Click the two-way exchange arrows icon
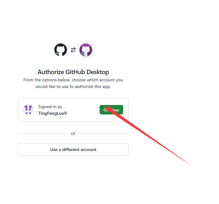 click(73, 50)
